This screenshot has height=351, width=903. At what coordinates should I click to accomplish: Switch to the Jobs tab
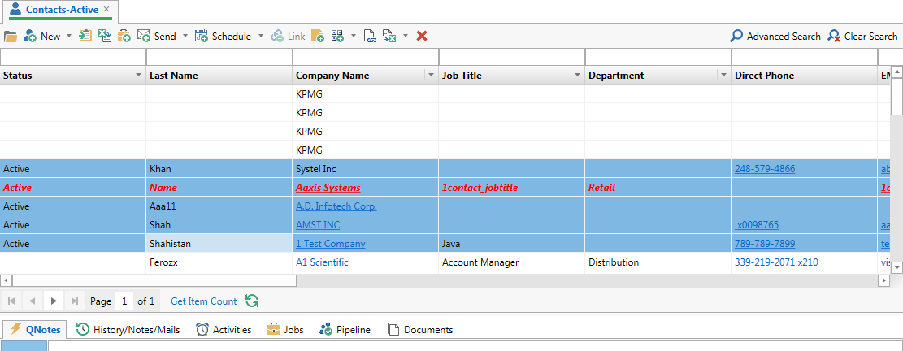285,330
